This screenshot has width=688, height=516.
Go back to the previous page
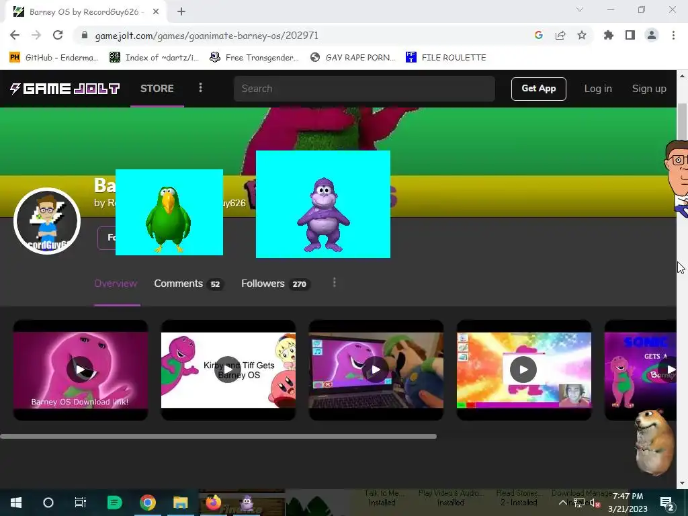point(15,35)
